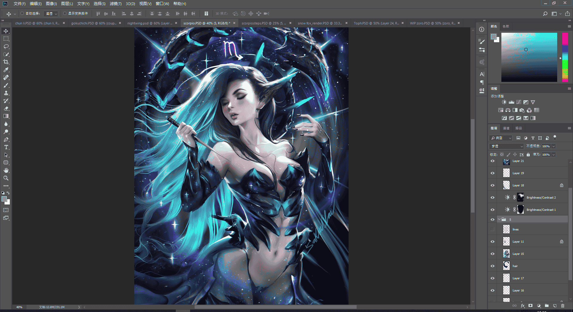This screenshot has width=573, height=312.
Task: Enable the 自动选择 checkbox
Action: (x=22, y=13)
